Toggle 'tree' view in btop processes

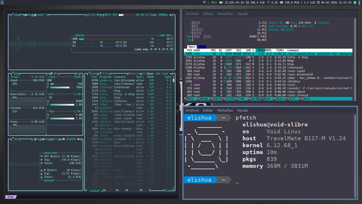[146, 74]
